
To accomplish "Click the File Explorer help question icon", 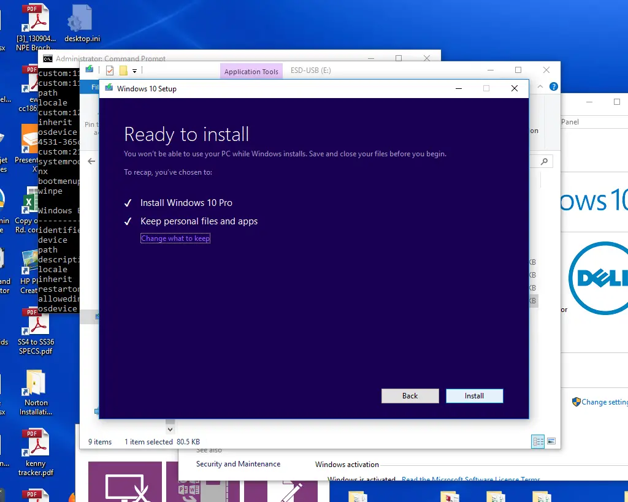I will 553,87.
